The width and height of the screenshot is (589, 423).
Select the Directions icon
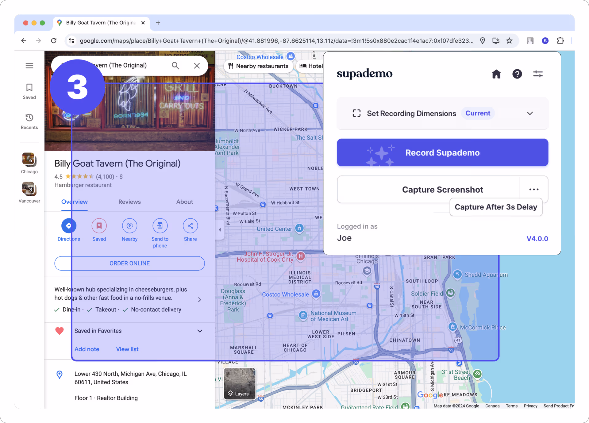click(68, 225)
